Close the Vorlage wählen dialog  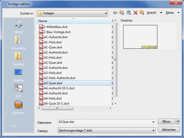[176, 3]
